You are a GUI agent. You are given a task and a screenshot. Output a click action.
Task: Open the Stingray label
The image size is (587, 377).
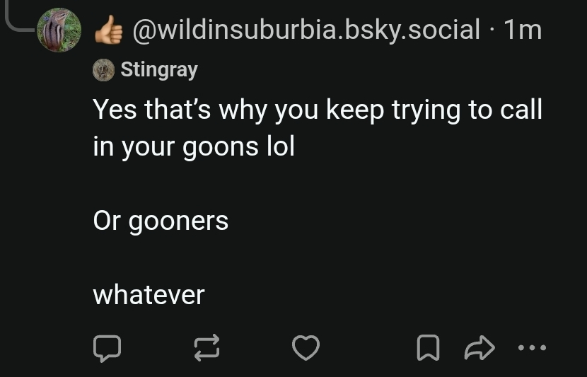pos(159,69)
